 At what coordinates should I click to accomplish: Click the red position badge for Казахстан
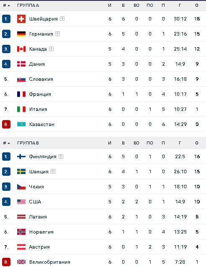click(6, 124)
